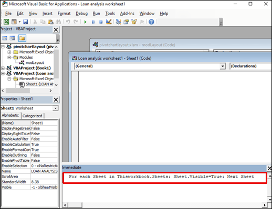Screen dimensions: 272x209
Task: Select the EnableAutoFilter property value False
Action: point(44,139)
